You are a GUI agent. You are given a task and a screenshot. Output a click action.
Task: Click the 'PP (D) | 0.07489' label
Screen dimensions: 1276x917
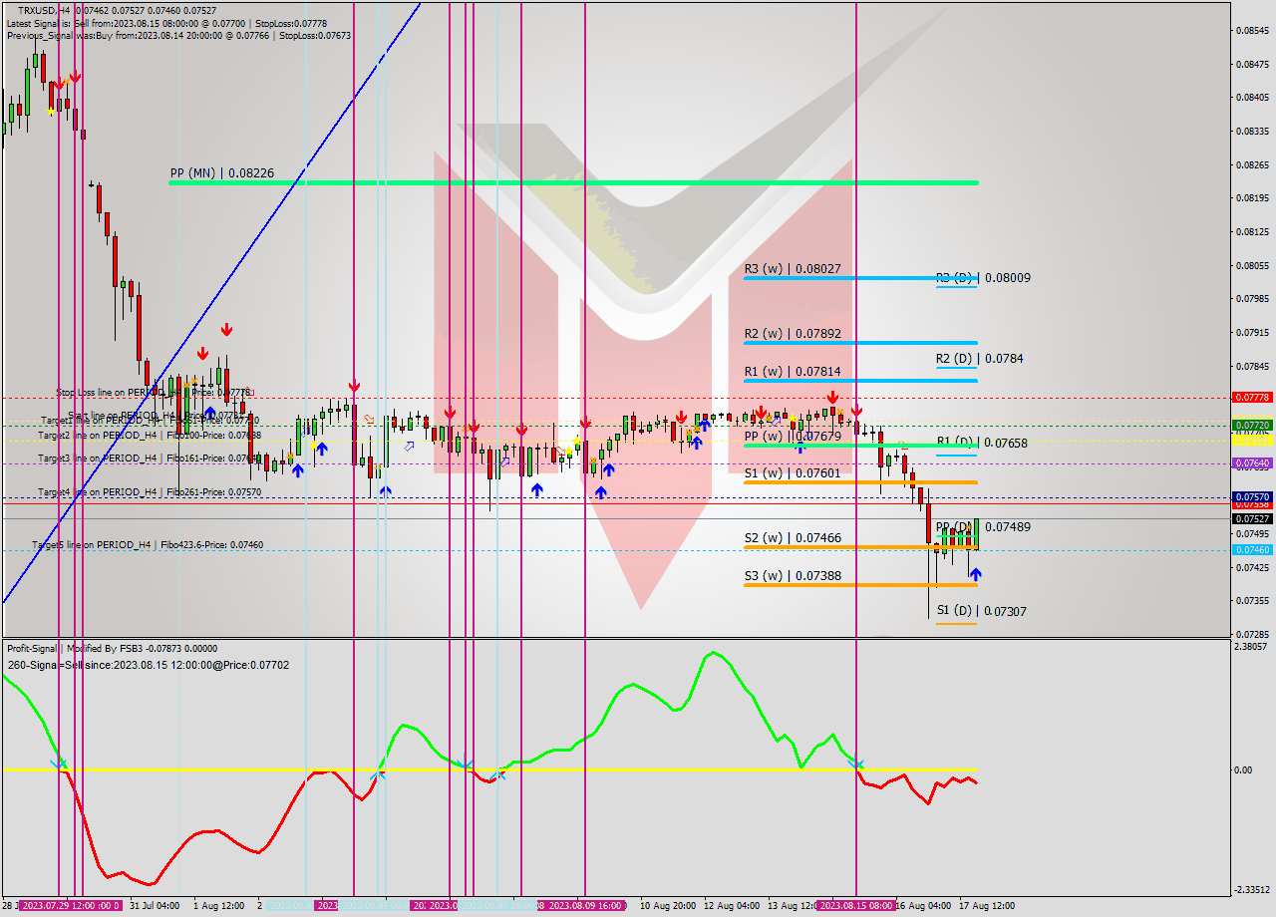tap(983, 526)
